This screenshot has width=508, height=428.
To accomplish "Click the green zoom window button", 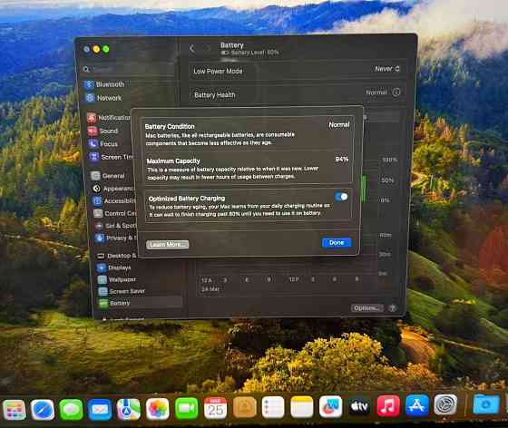I will pos(106,49).
